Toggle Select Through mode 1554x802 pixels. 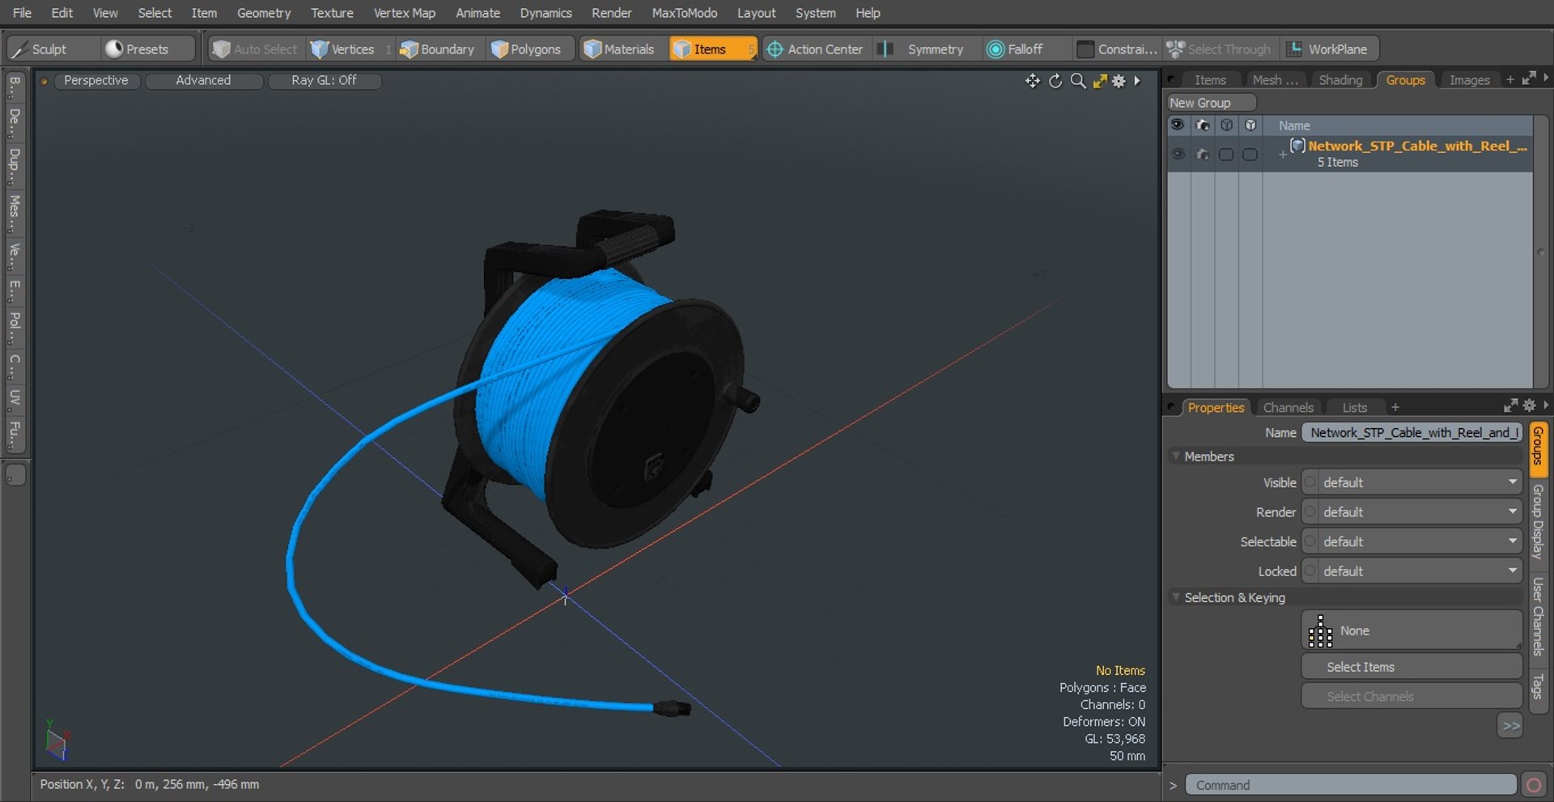coord(1221,49)
